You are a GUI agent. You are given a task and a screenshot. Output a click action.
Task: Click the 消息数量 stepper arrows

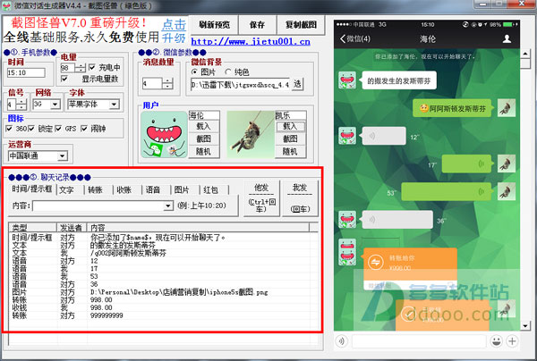(x=167, y=83)
